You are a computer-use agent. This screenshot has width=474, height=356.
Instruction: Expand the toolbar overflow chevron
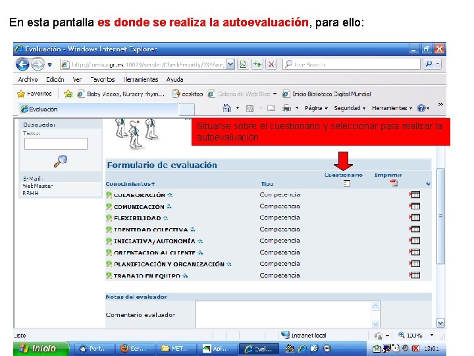click(440, 104)
